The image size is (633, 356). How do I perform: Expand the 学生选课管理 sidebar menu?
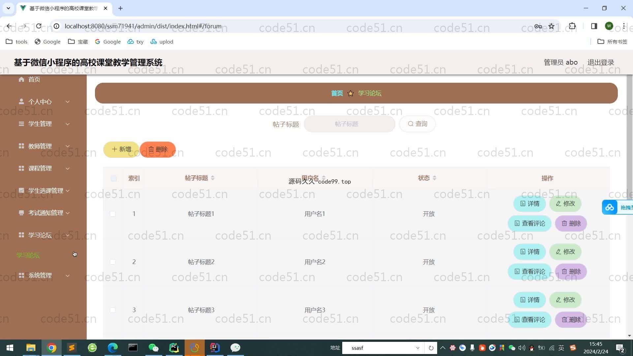click(x=44, y=191)
